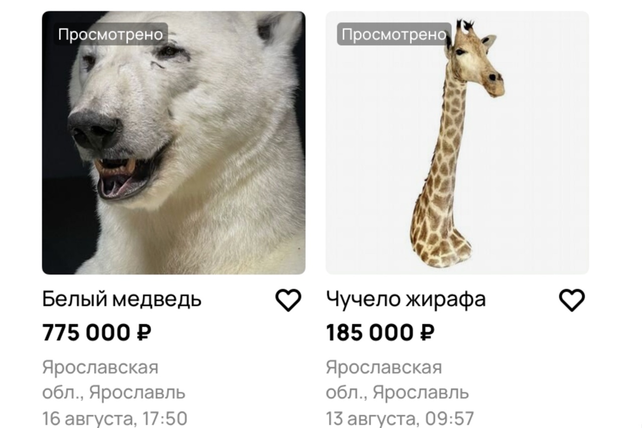Click the date 13 августа, 09:57
Image resolution: width=642 pixels, height=428 pixels.
(400, 417)
